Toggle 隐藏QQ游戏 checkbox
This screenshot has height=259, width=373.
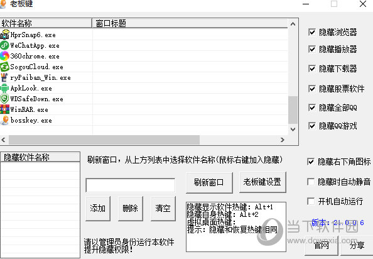point(312,126)
